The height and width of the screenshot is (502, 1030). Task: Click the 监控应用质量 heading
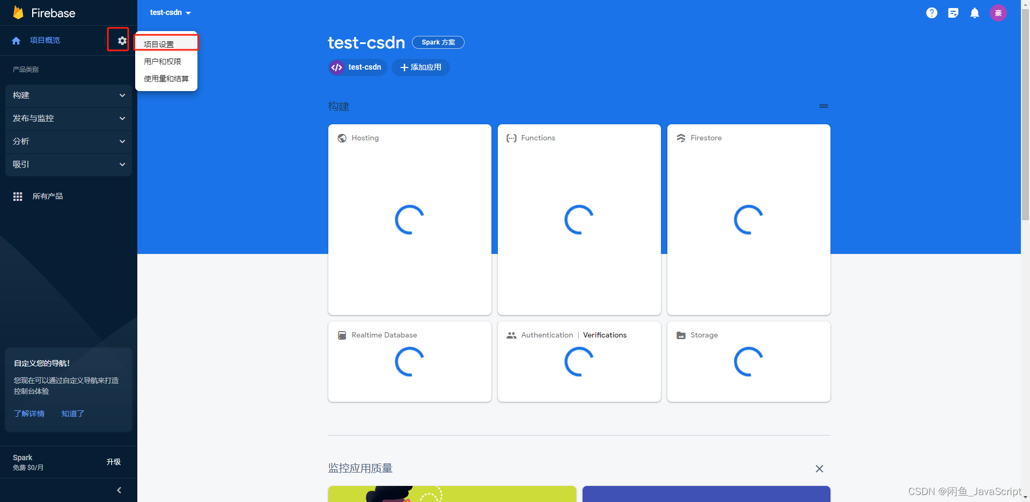click(x=360, y=469)
